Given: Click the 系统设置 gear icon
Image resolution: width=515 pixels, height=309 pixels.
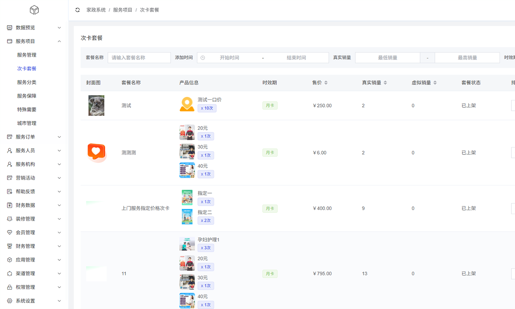Looking at the screenshot, I should click(10, 301).
